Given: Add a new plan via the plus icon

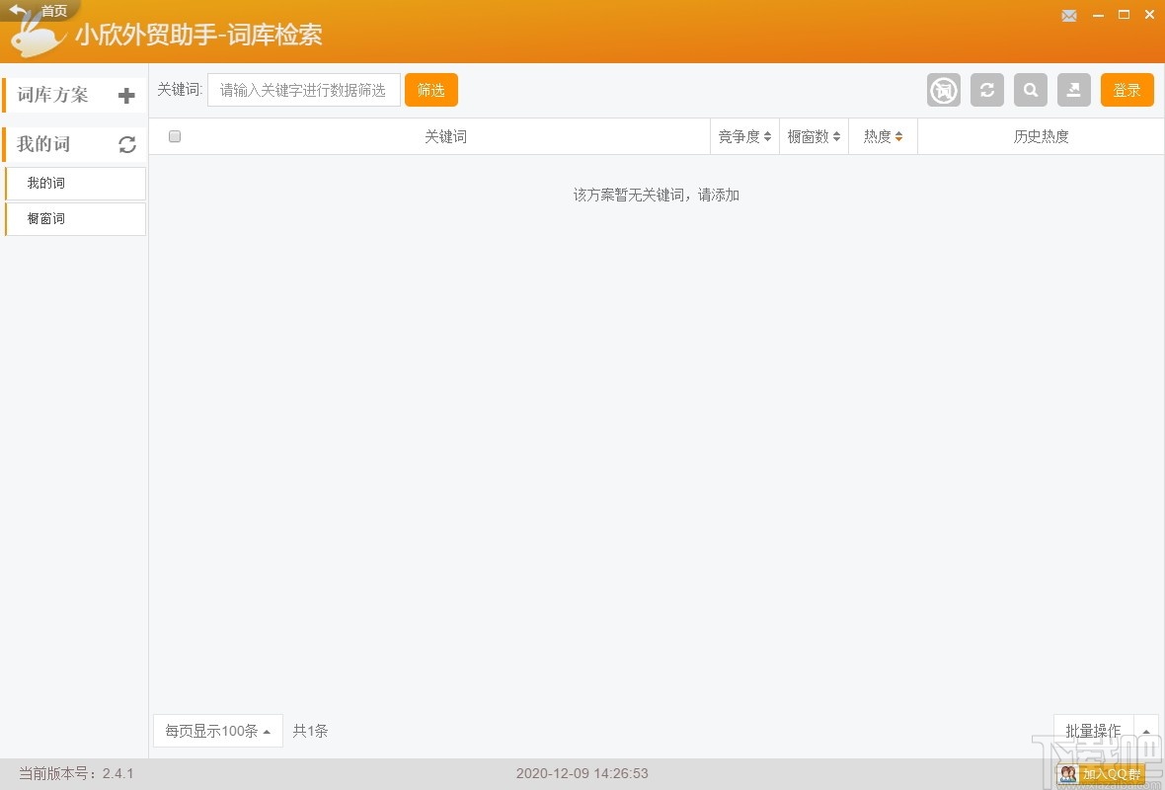Looking at the screenshot, I should coord(126,95).
